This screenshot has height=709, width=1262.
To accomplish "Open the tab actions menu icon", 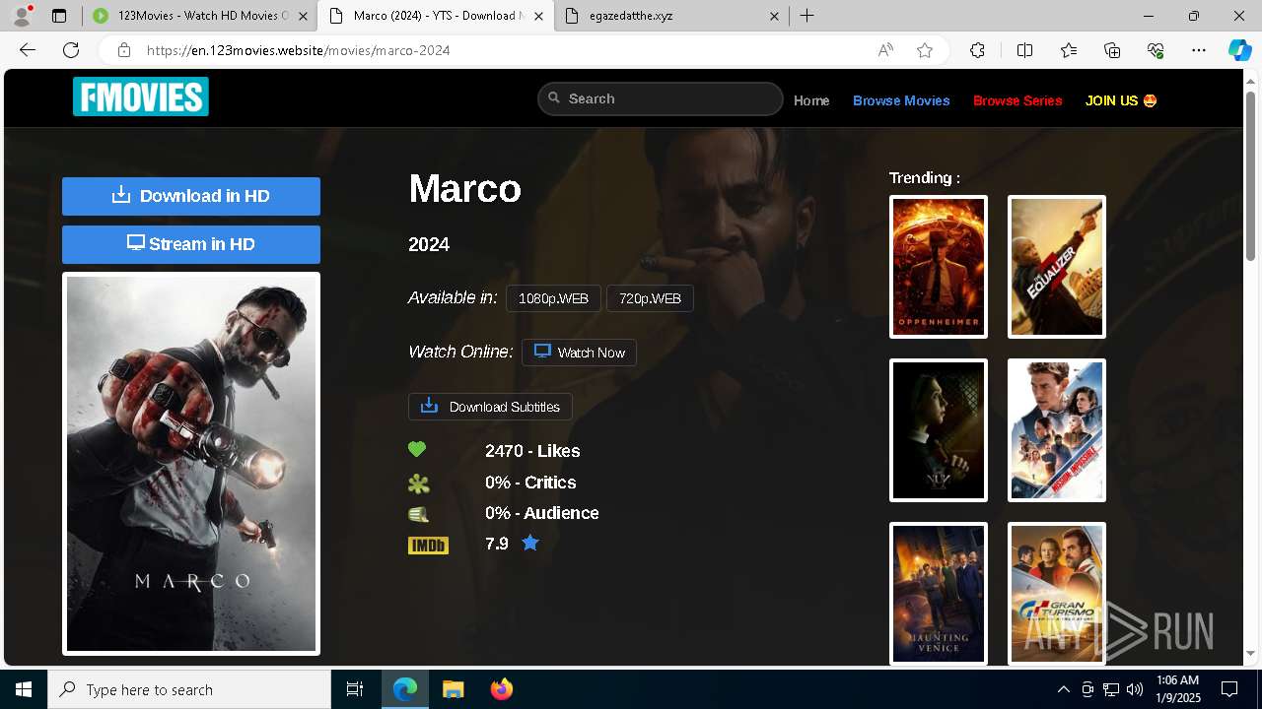I will (59, 16).
